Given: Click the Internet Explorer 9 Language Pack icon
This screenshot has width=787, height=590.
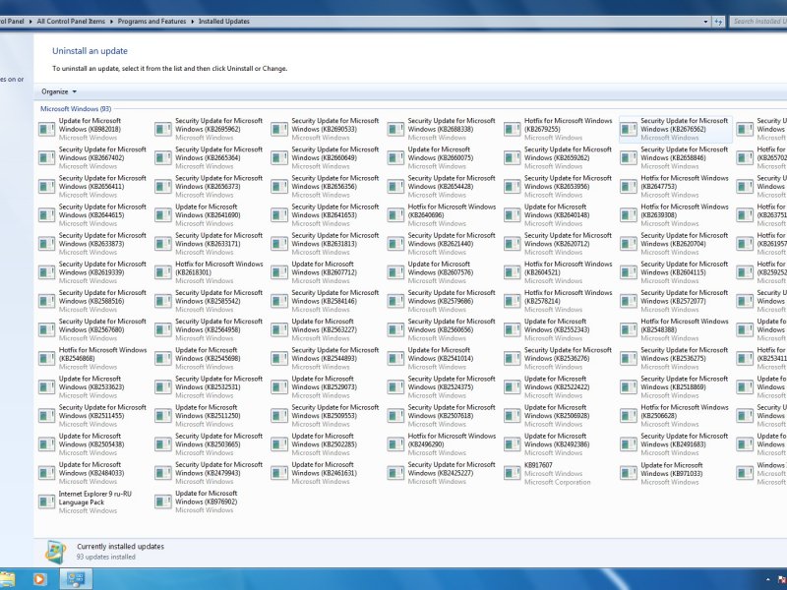Looking at the screenshot, I should (x=46, y=501).
